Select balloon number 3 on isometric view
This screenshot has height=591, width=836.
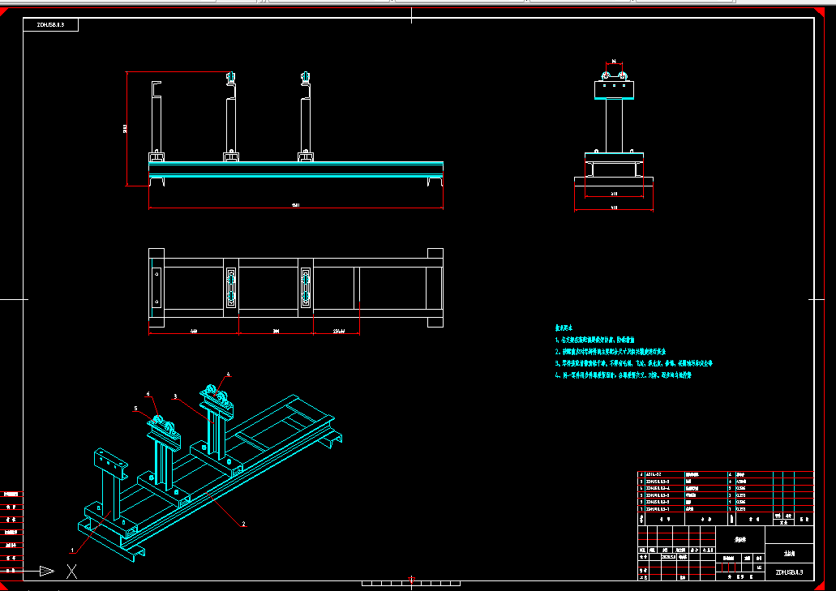175,396
